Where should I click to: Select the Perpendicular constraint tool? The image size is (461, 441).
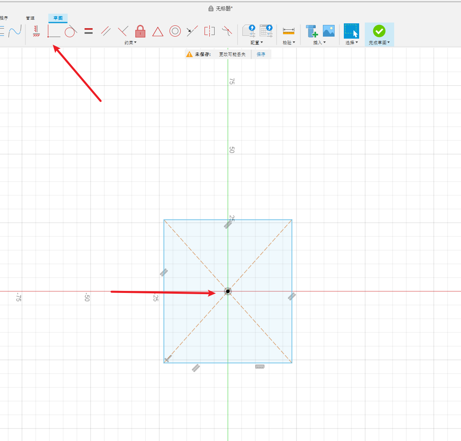click(123, 31)
